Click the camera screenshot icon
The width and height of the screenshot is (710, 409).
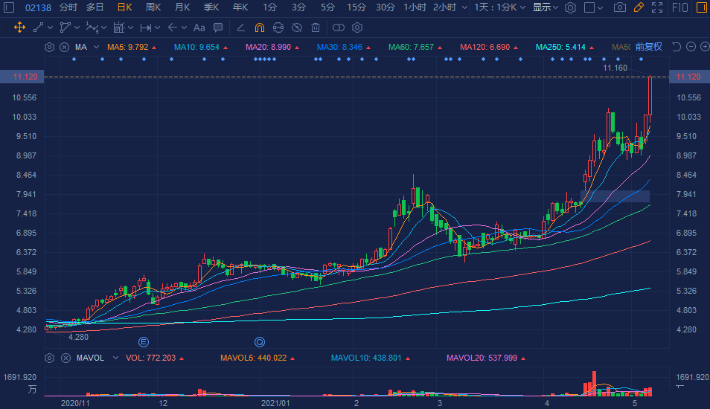click(x=619, y=7)
